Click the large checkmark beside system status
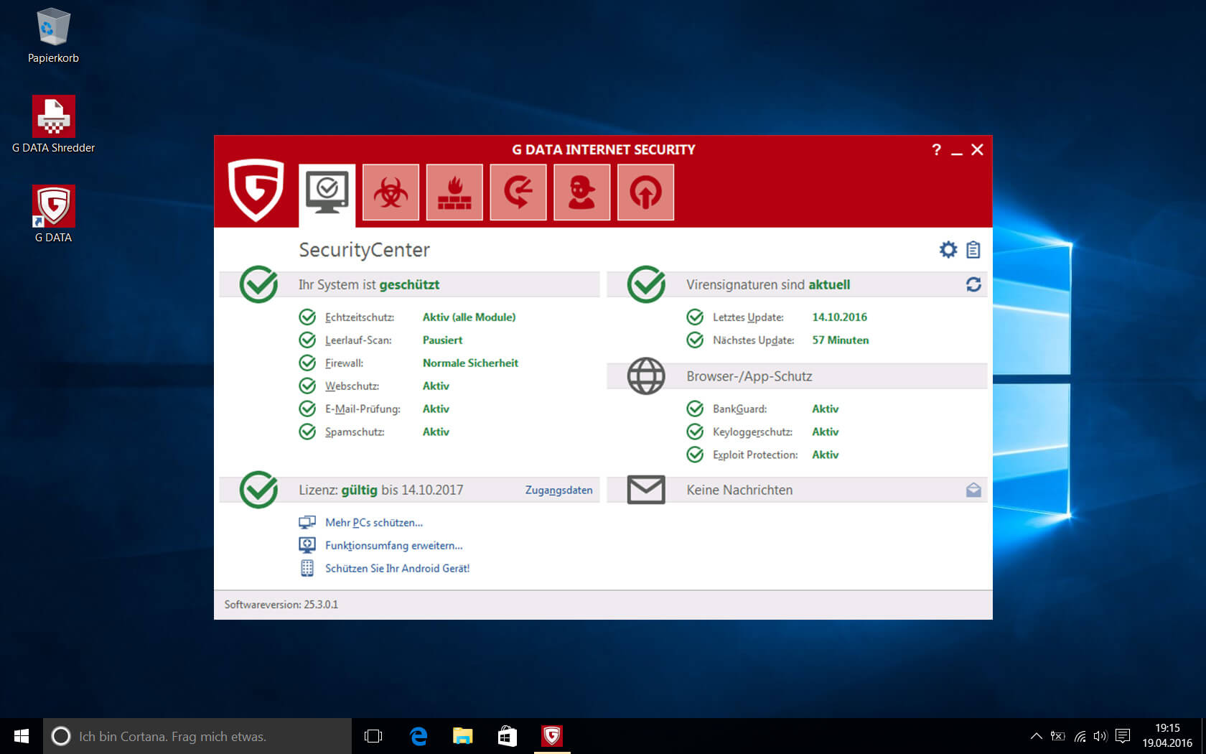The width and height of the screenshot is (1206, 754). tap(258, 284)
